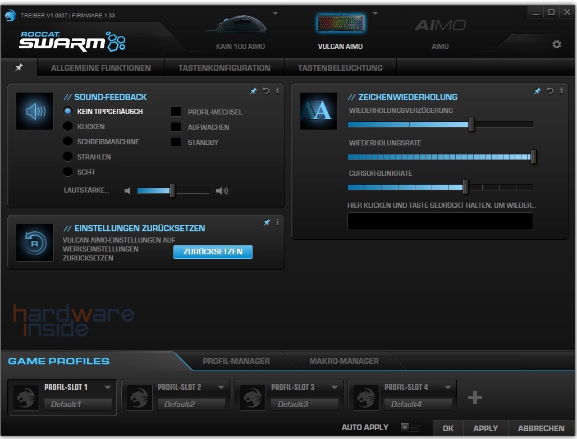
Task: Click the Zeichenwiederholung AA icon
Action: pos(319,111)
